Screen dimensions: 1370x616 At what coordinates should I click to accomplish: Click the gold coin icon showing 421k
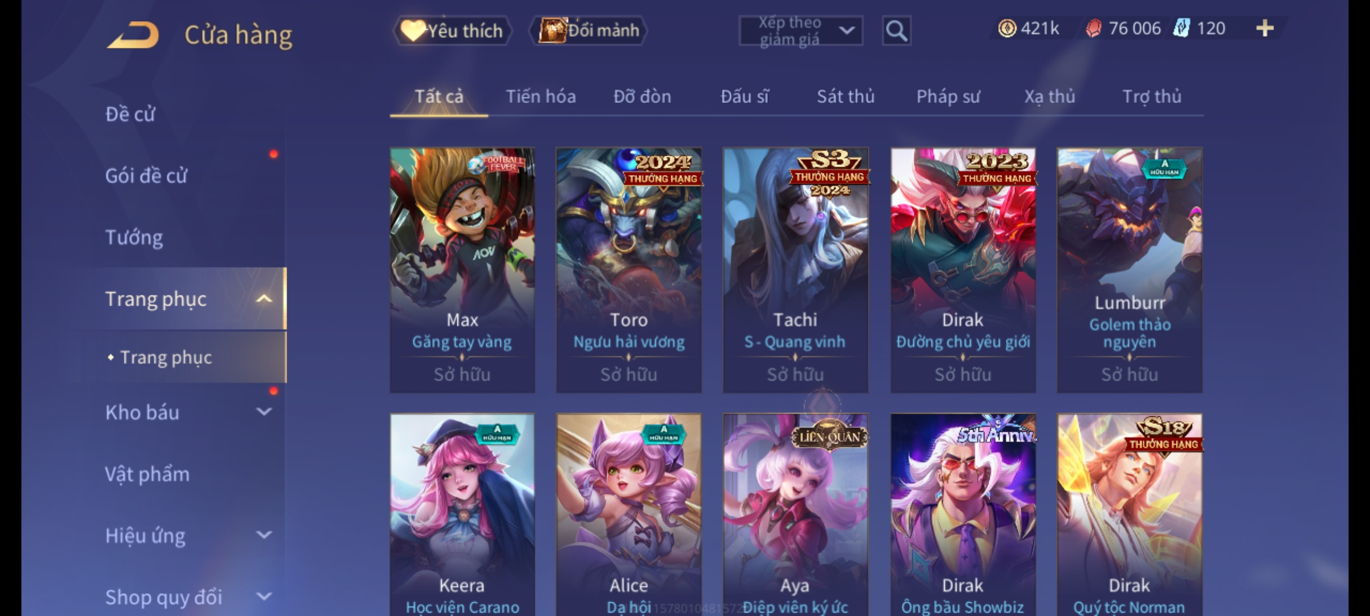1007,29
